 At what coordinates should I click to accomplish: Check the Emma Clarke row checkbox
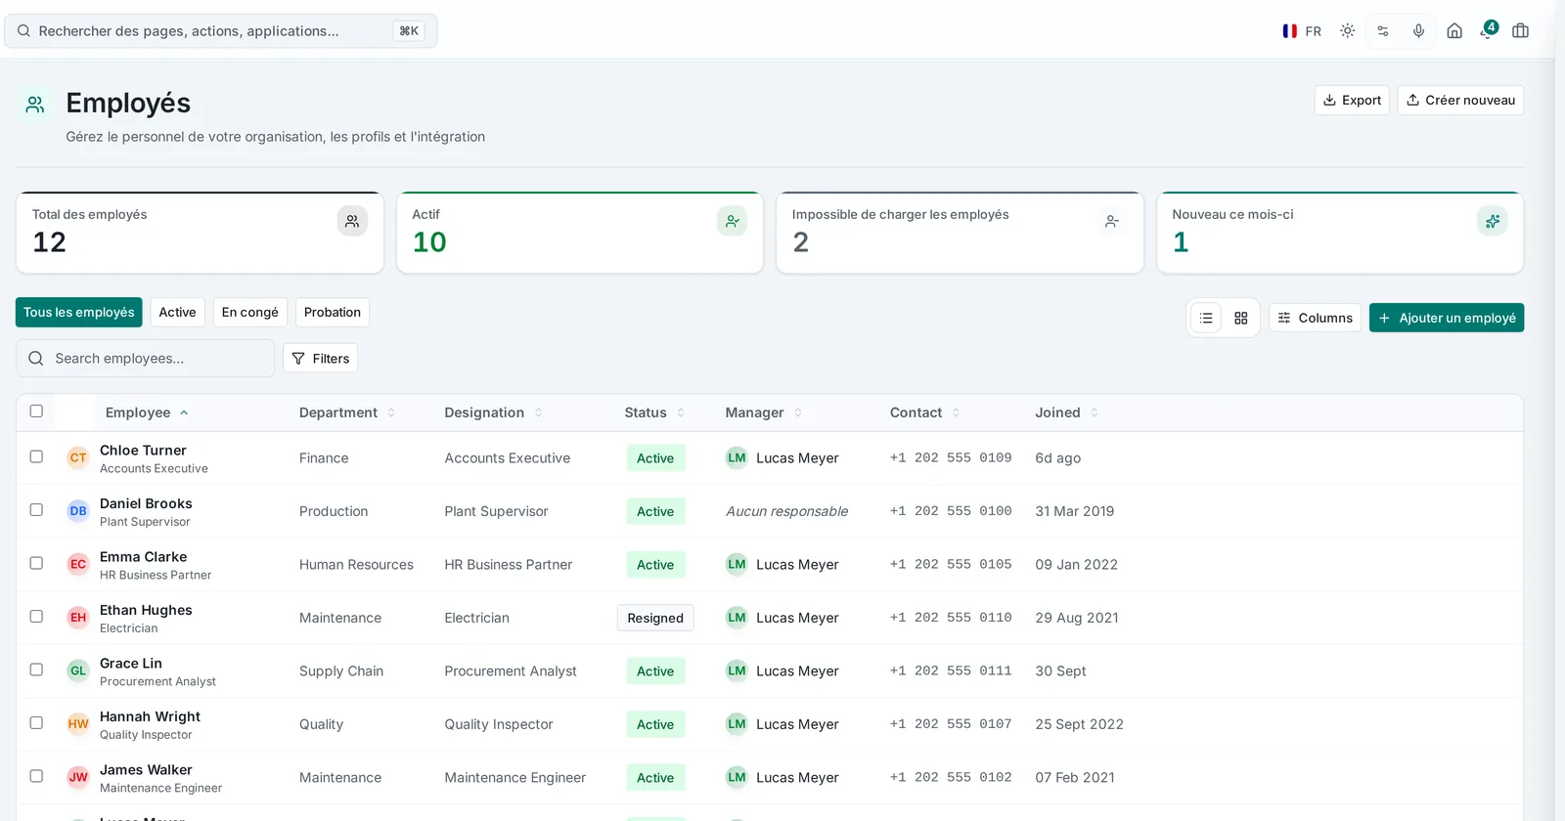[x=36, y=563]
